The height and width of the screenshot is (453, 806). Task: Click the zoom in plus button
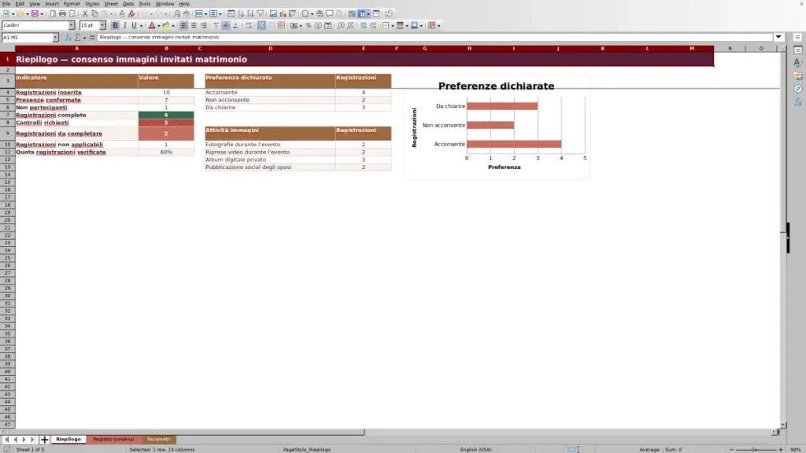780,449
